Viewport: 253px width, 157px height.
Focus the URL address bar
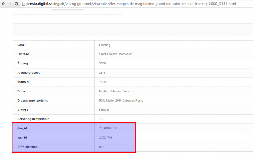click(137, 4)
